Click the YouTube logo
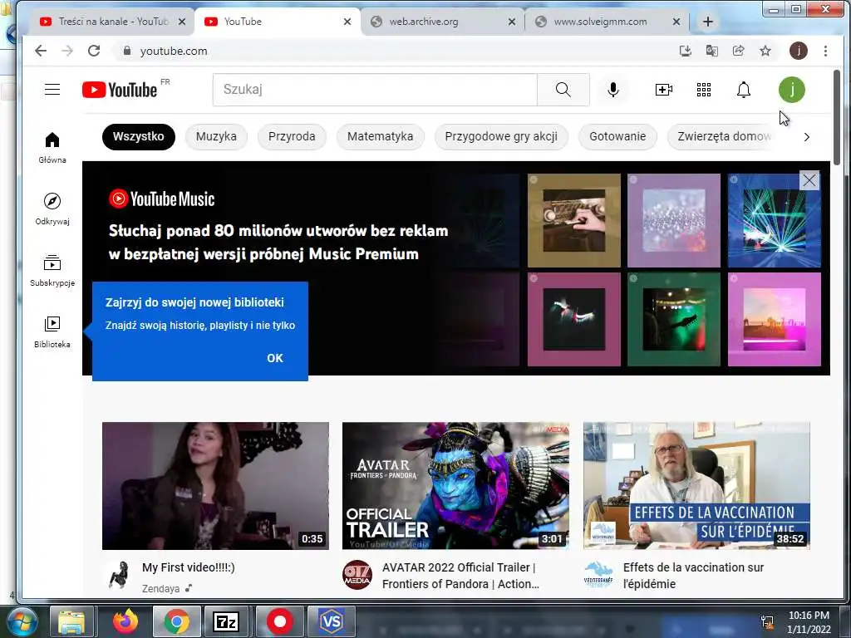The image size is (851, 638). 120,90
